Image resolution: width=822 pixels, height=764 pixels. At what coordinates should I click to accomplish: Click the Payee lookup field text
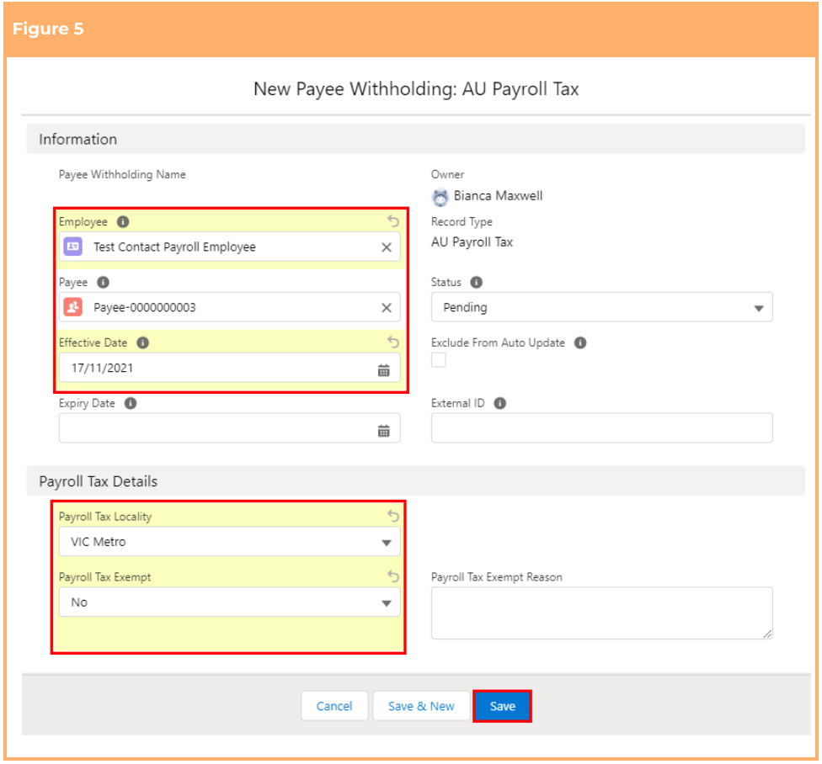[145, 308]
